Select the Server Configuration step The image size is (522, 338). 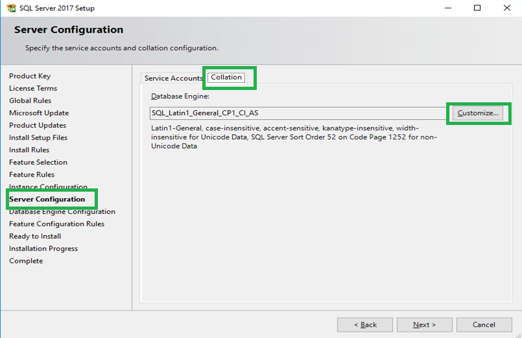coord(47,199)
